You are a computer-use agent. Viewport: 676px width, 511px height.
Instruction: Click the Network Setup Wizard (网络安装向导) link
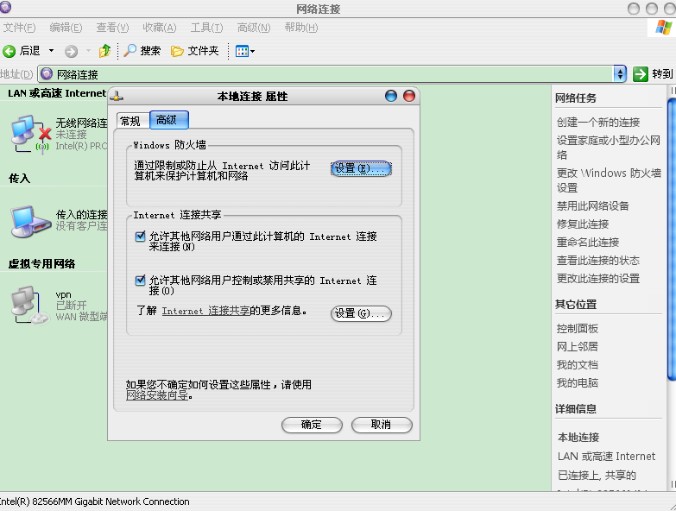click(156, 396)
